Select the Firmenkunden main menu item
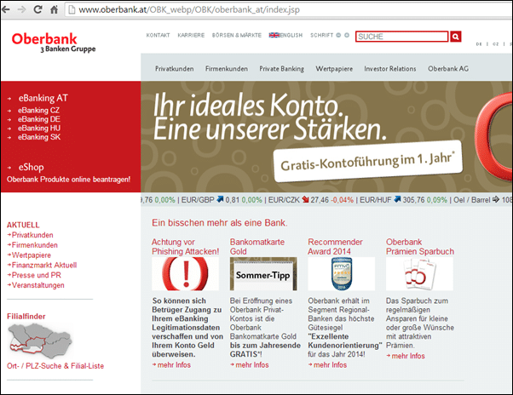The image size is (513, 395). (x=227, y=69)
